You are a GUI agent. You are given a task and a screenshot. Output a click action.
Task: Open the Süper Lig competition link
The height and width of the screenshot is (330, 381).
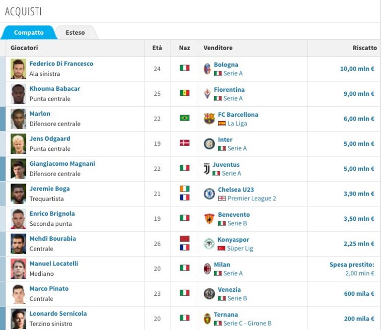(x=240, y=249)
